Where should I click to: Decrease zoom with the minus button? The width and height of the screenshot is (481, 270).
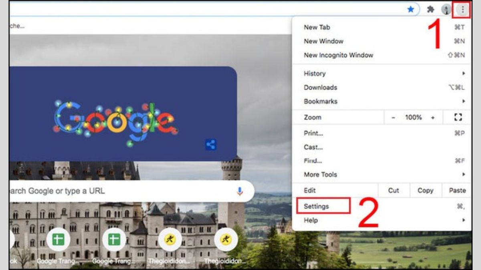pos(393,118)
